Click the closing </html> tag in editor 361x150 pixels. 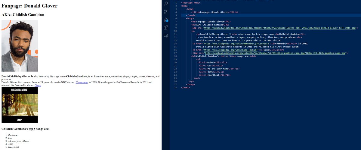(186, 88)
